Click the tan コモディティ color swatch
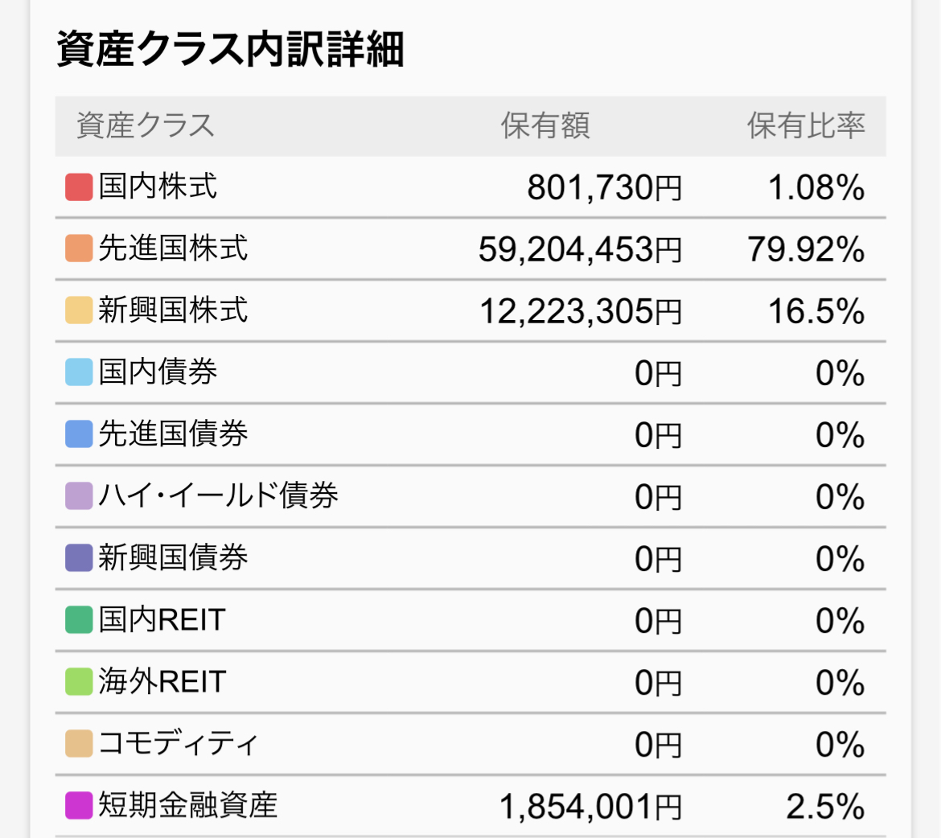 tap(79, 744)
